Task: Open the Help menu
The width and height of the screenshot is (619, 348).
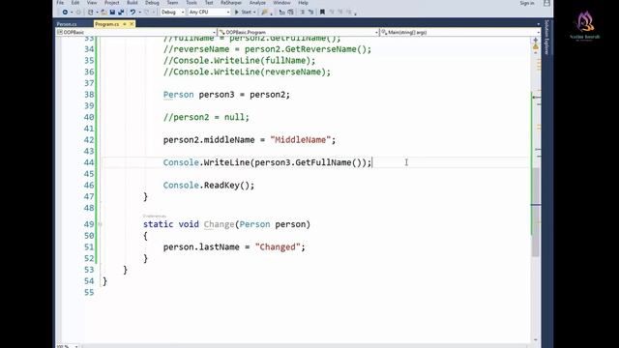Action: pos(303,3)
